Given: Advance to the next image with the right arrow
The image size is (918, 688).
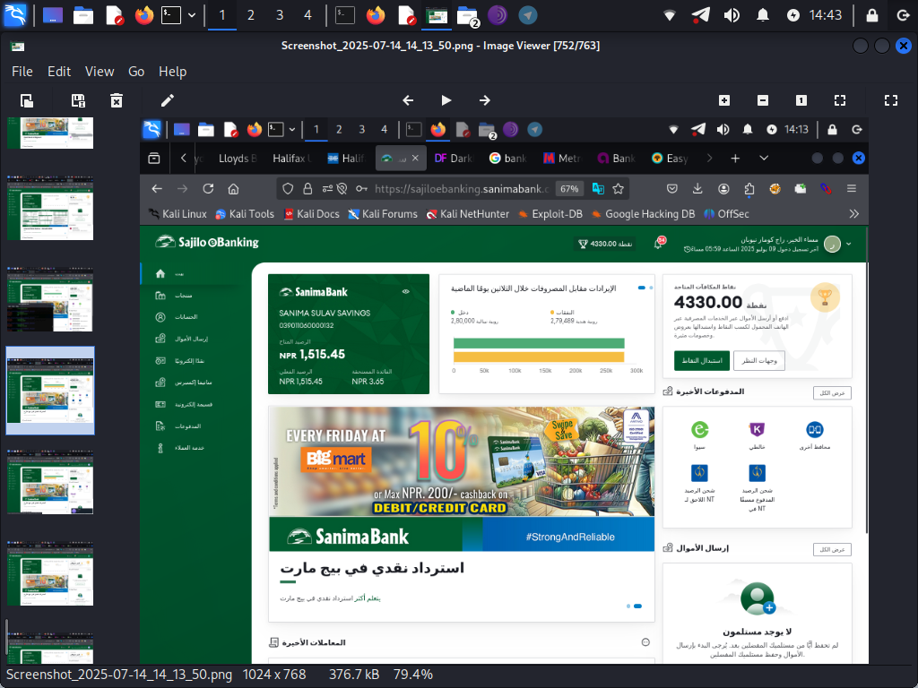Looking at the screenshot, I should pos(485,100).
